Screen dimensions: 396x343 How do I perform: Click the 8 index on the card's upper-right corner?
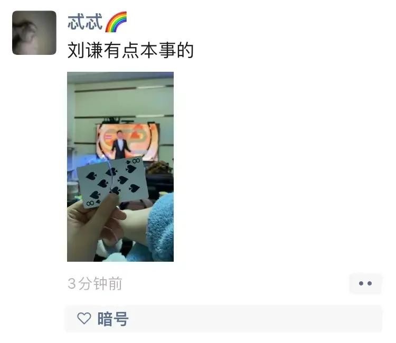136,161
